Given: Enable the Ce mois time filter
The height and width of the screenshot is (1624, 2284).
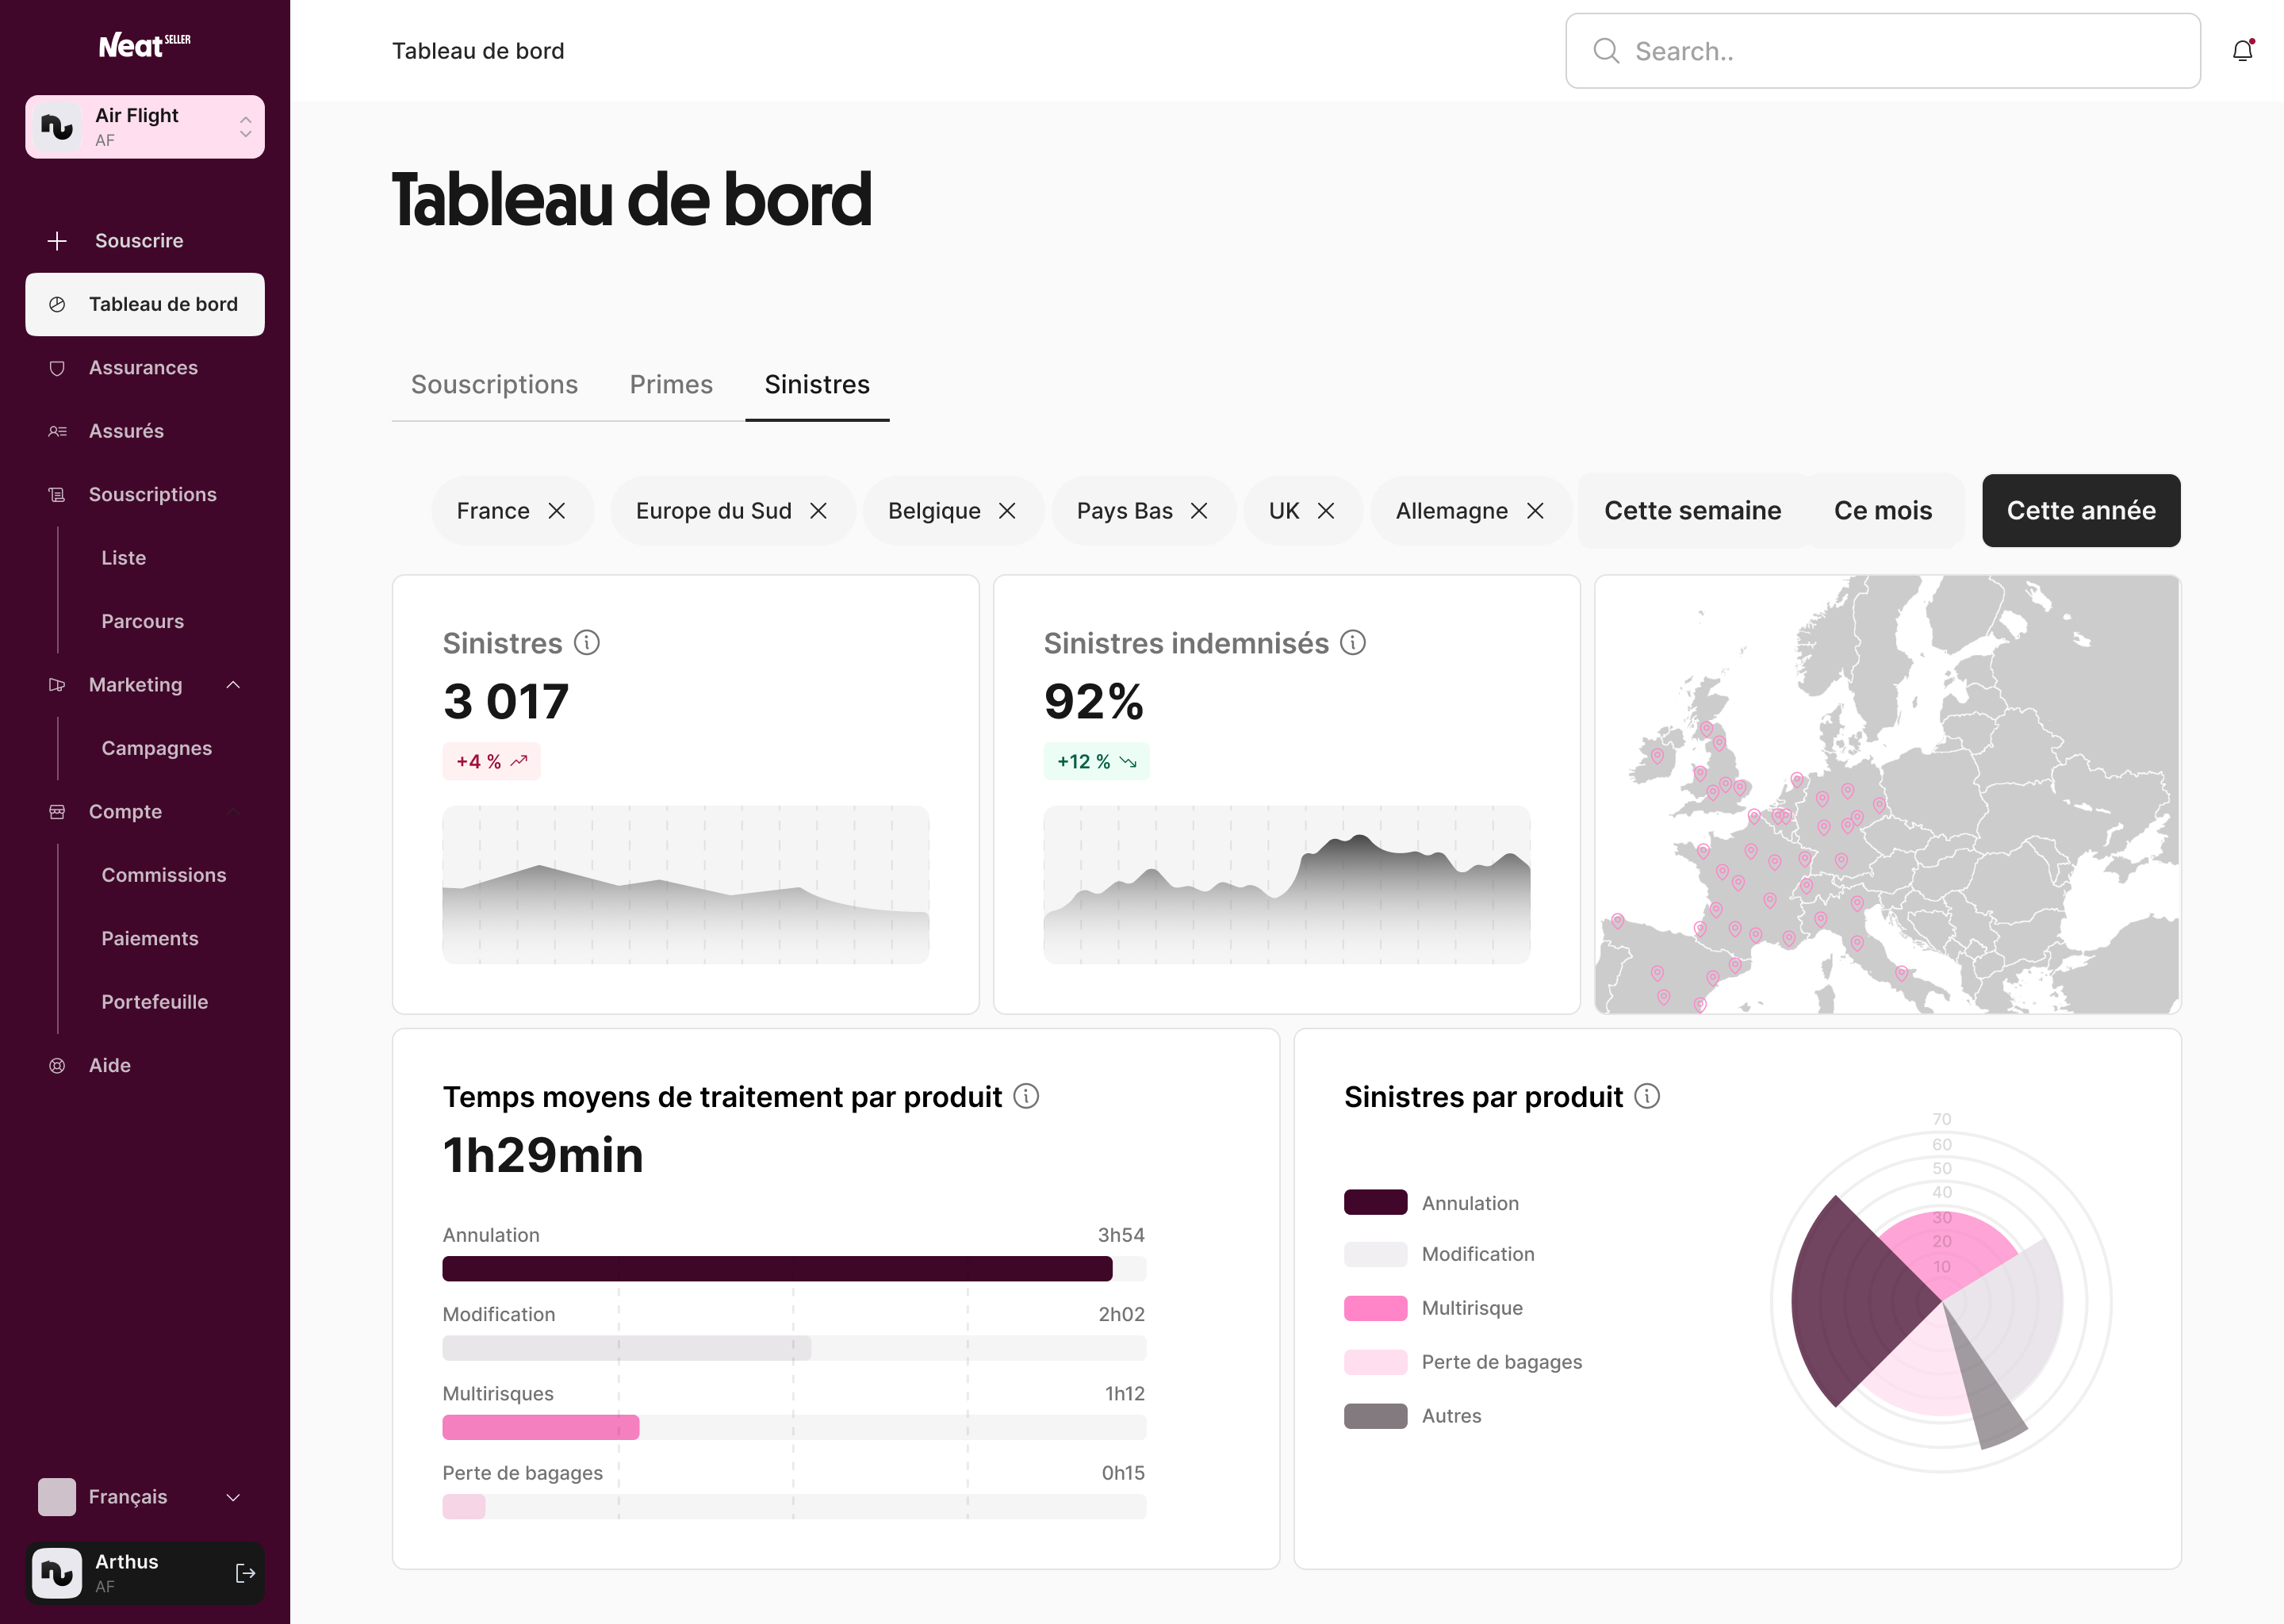Looking at the screenshot, I should pos(1883,510).
